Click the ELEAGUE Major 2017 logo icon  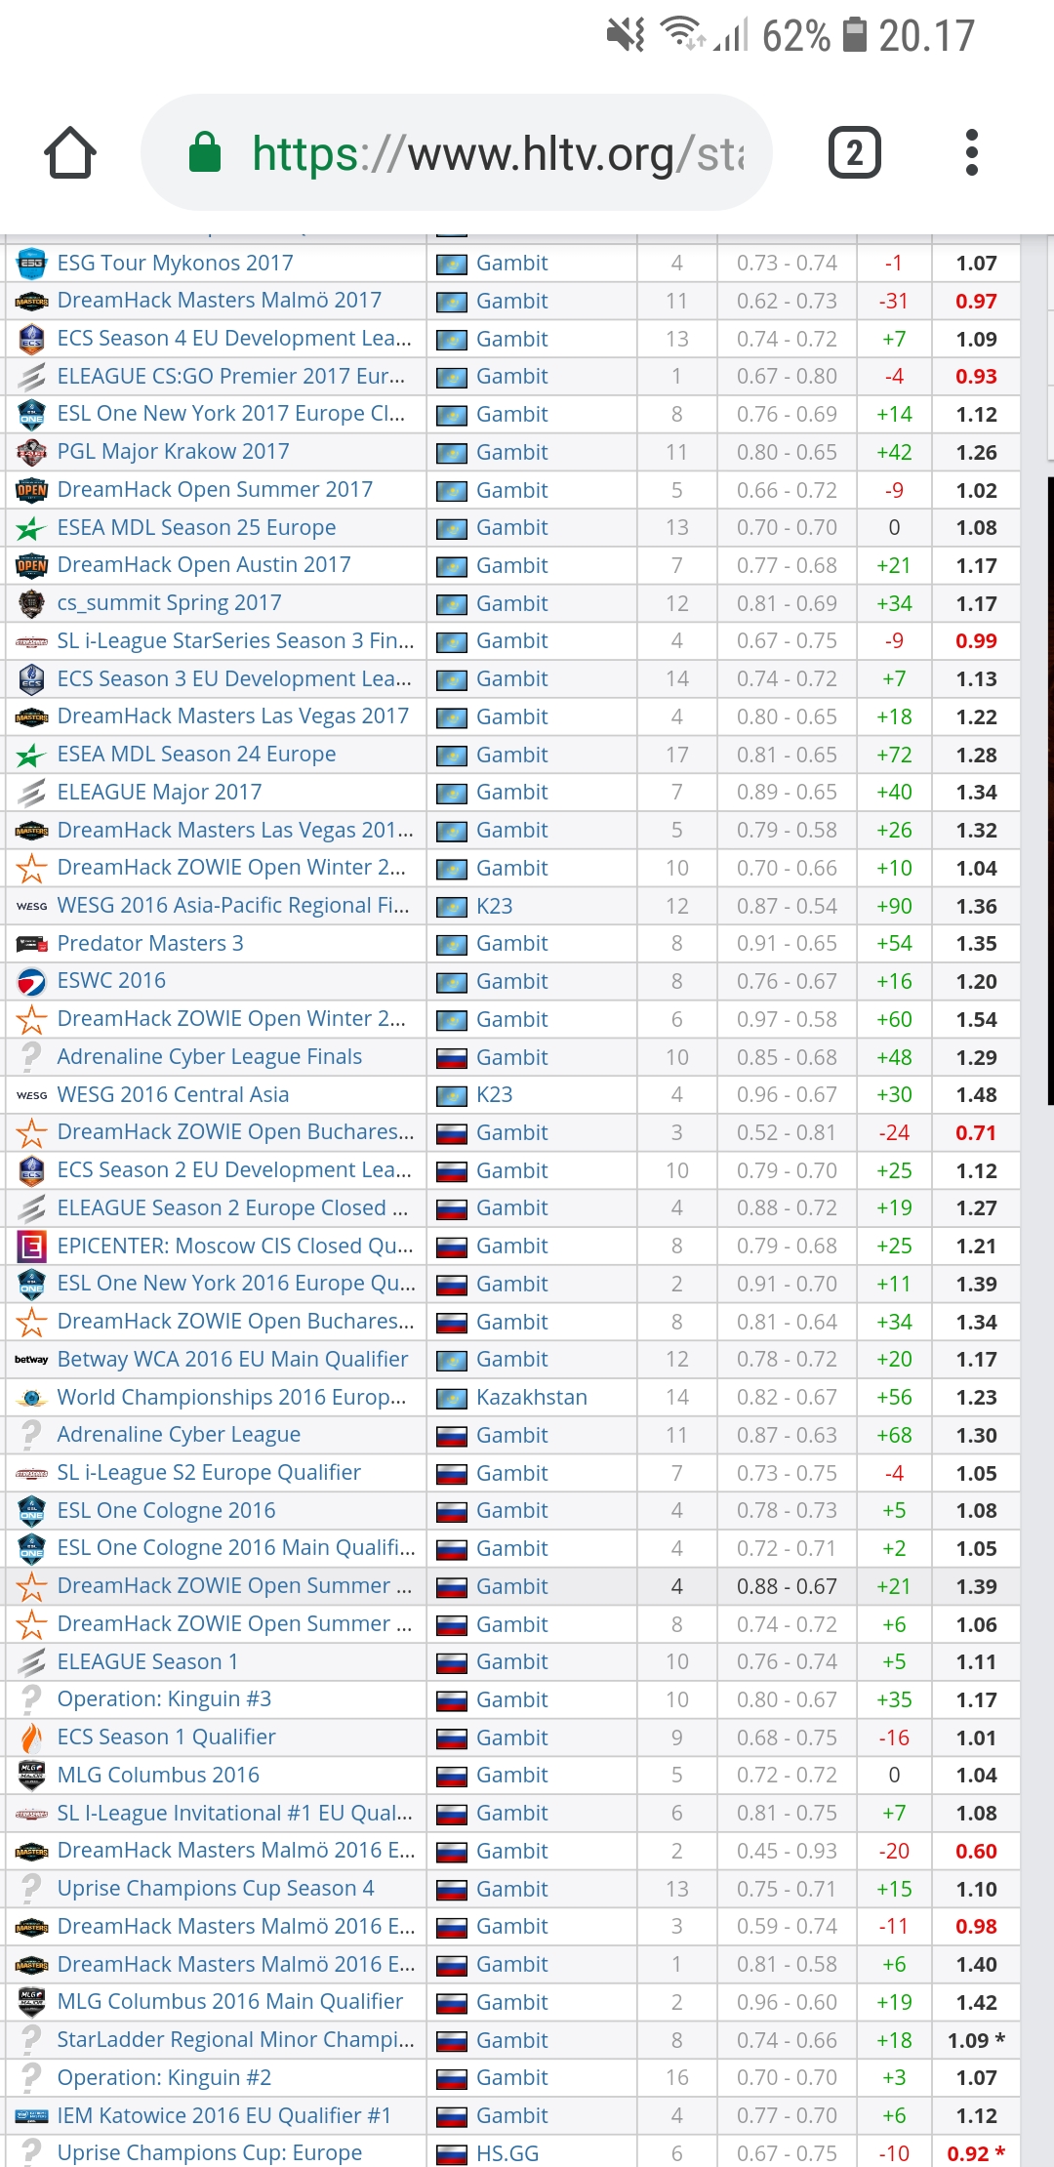click(x=31, y=793)
